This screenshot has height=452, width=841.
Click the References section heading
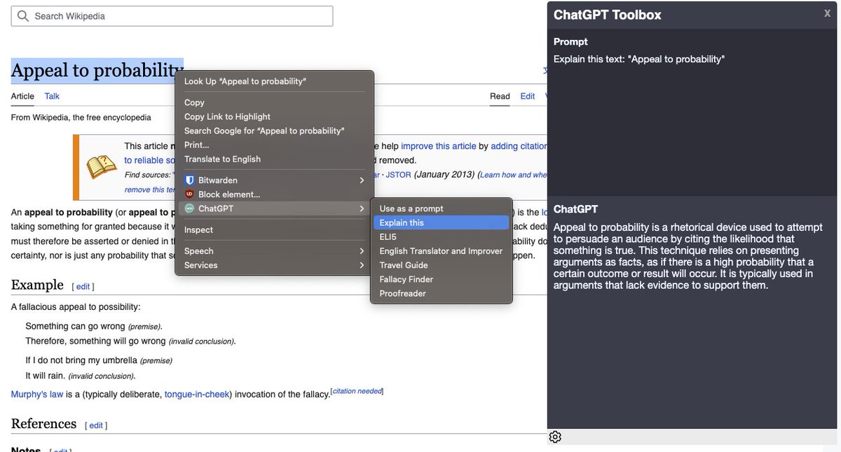coord(43,423)
